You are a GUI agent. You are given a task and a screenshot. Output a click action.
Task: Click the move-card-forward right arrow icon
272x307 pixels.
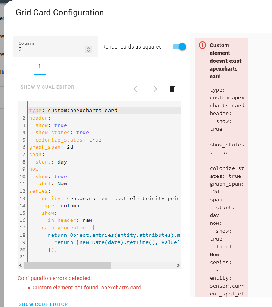[x=154, y=89]
